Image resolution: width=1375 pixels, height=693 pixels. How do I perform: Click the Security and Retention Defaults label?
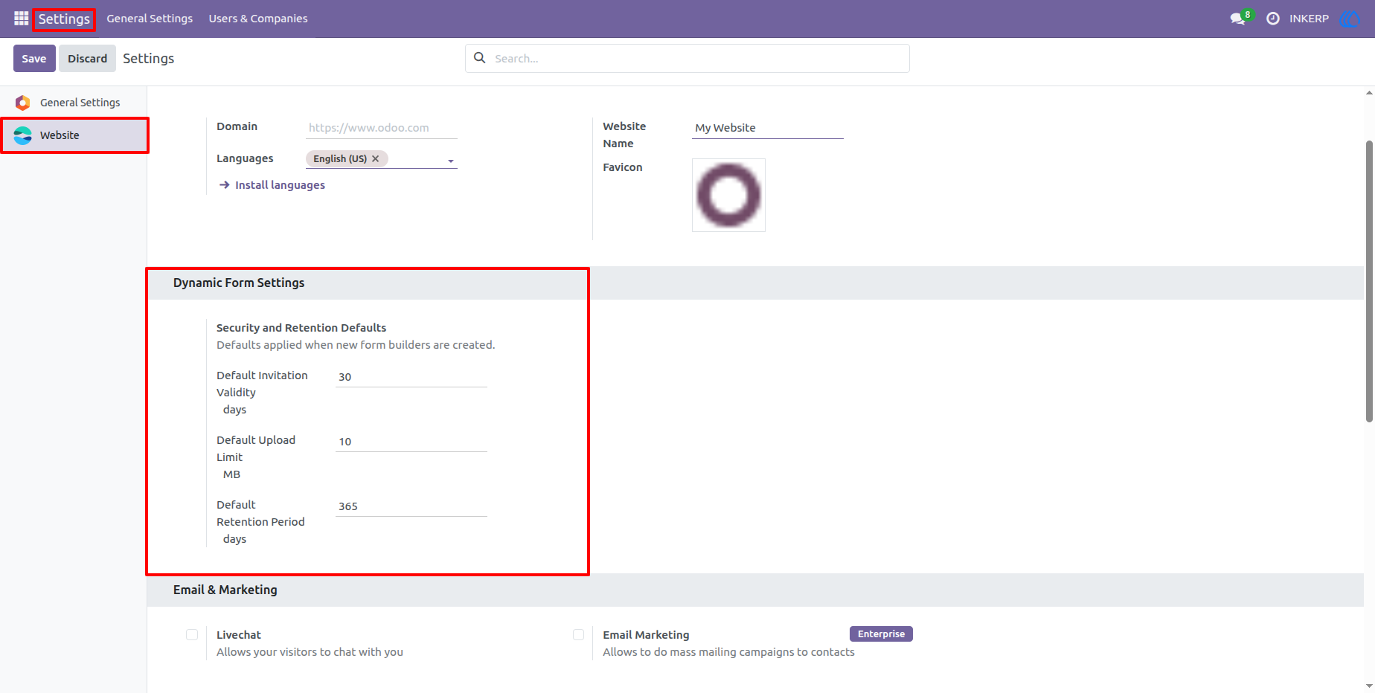(301, 328)
